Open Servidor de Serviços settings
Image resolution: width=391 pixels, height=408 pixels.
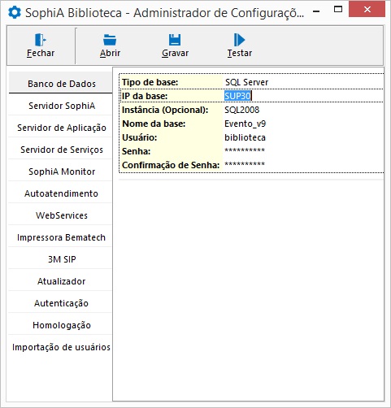point(61,150)
